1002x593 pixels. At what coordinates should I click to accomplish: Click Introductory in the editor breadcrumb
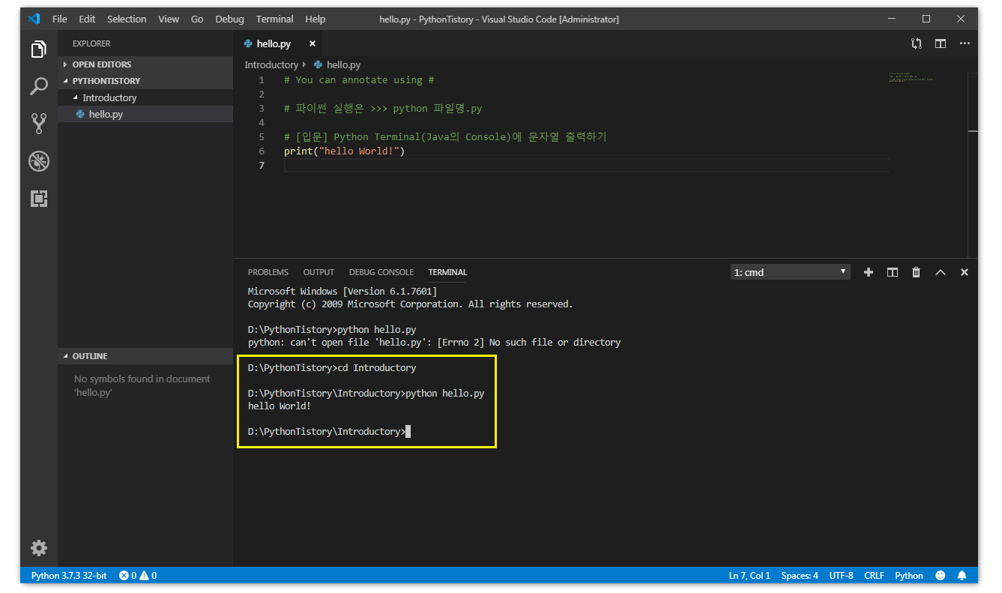point(271,65)
